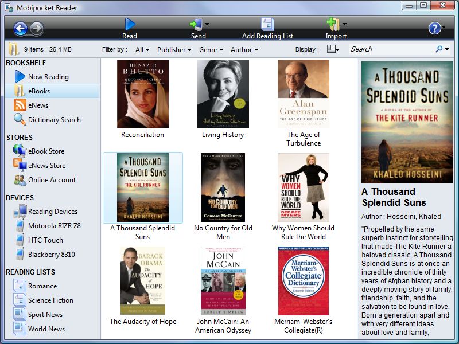
Task: Click the World News list icon
Action: point(20,329)
